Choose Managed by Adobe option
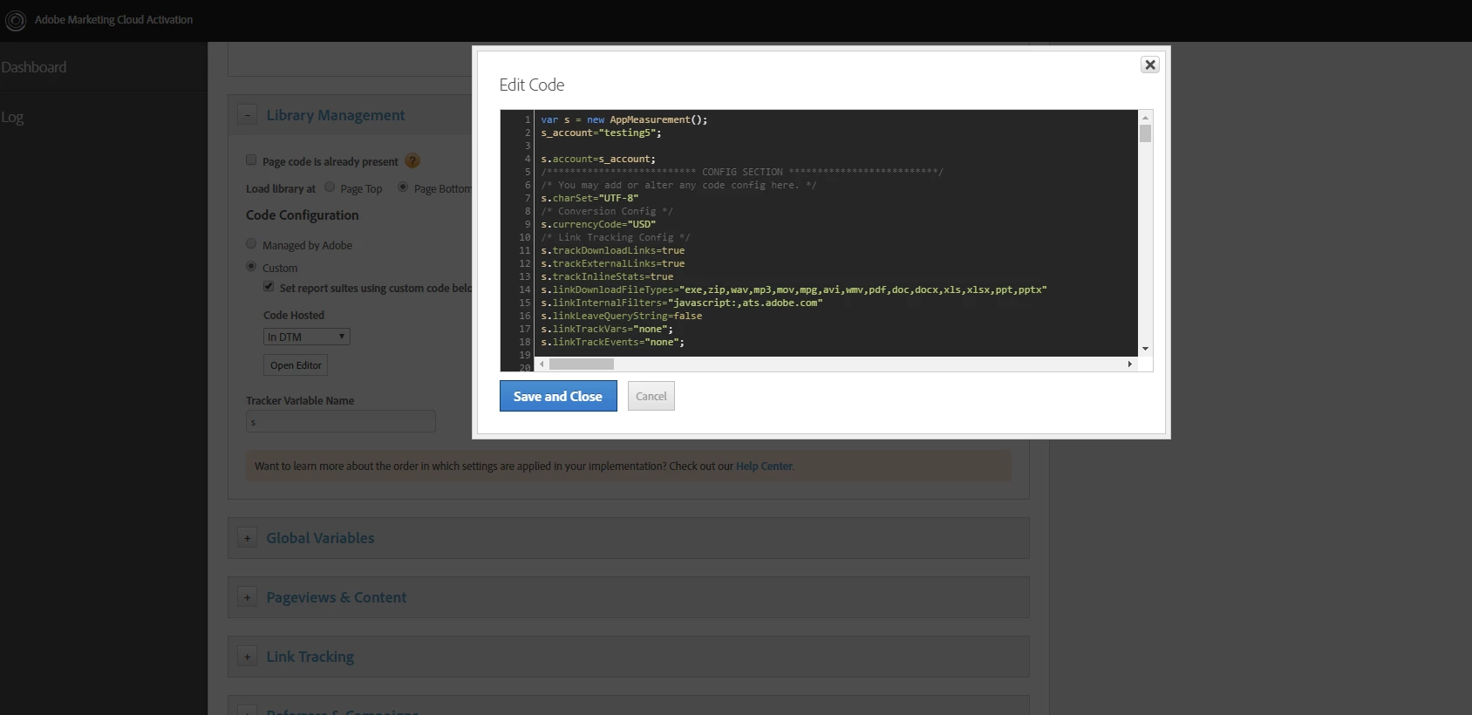 pyautogui.click(x=251, y=243)
